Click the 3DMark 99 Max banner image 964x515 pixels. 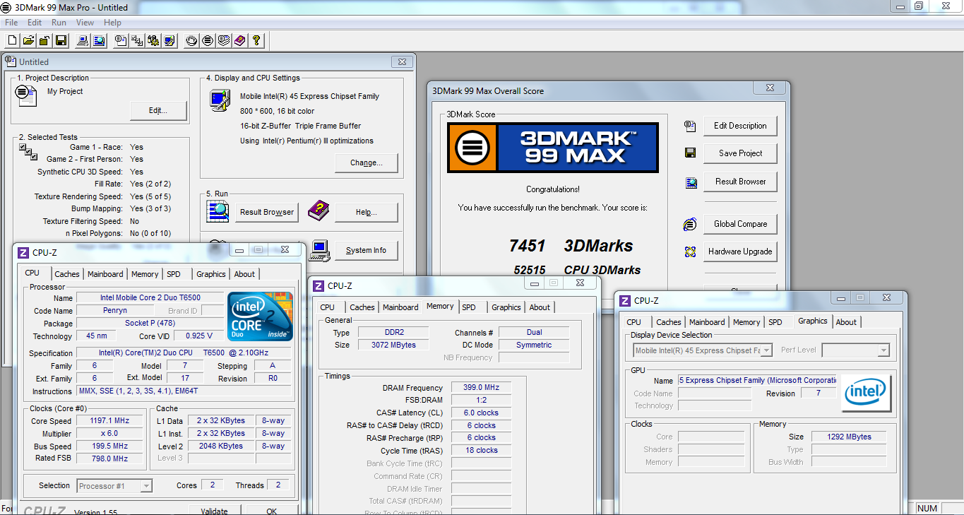(x=553, y=148)
